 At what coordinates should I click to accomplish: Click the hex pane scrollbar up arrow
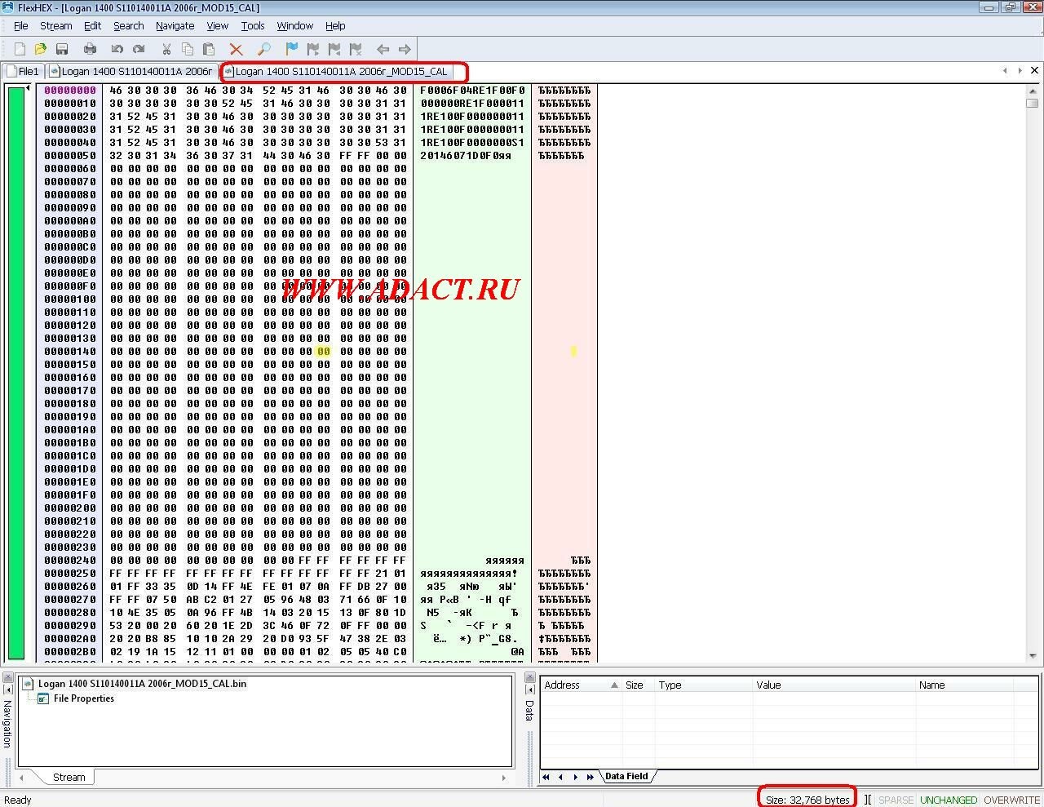coord(1033,90)
